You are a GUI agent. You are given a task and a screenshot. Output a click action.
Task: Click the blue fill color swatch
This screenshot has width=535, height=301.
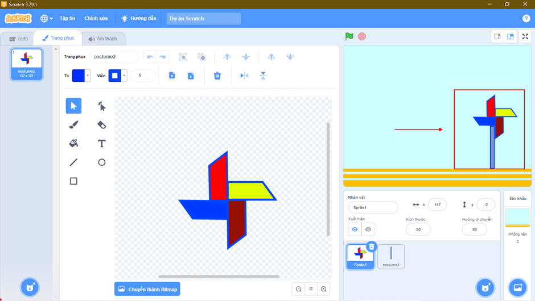point(79,76)
